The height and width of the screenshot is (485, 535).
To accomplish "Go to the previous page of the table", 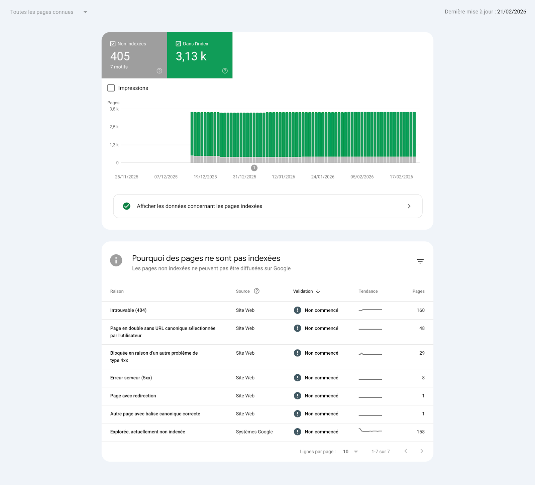I will [x=406, y=451].
